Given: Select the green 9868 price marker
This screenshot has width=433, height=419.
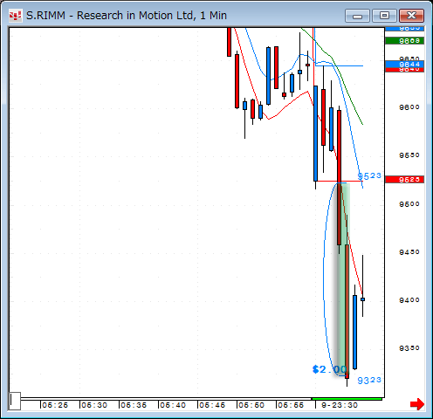Looking at the screenshot, I should (404, 41).
